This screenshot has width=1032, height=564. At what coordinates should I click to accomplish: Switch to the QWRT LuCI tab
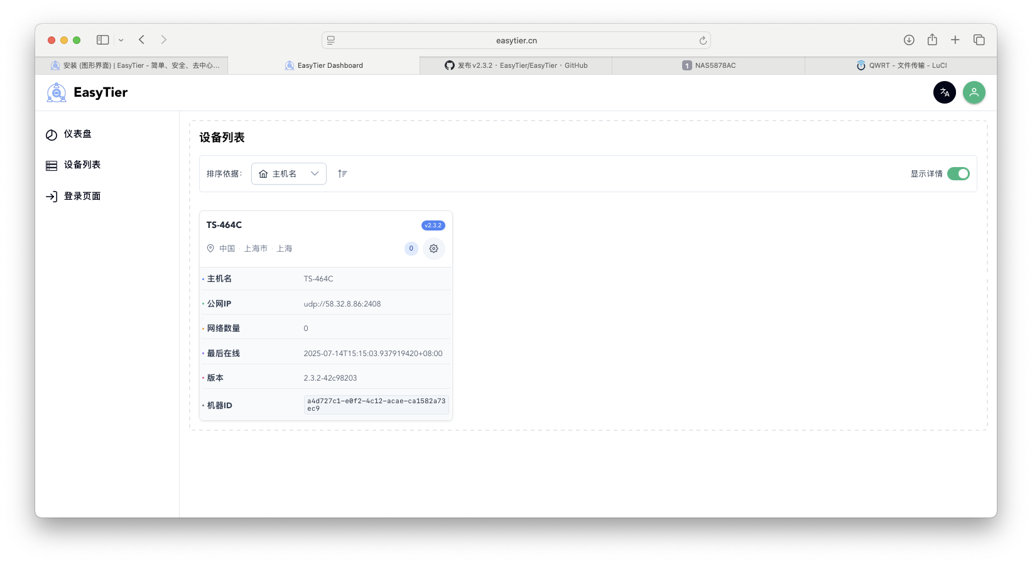tap(901, 65)
